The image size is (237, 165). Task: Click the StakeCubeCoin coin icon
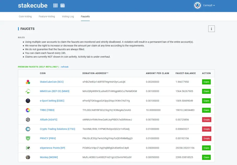point(28,82)
